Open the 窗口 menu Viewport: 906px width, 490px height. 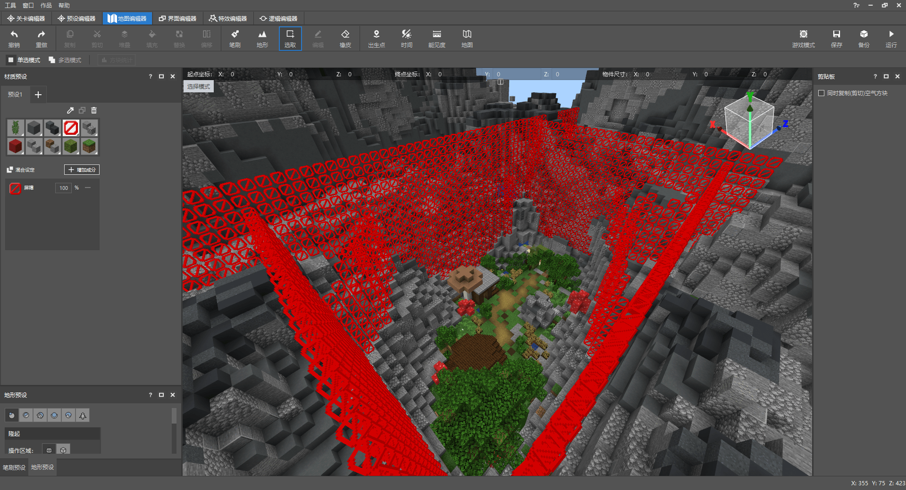(x=28, y=5)
